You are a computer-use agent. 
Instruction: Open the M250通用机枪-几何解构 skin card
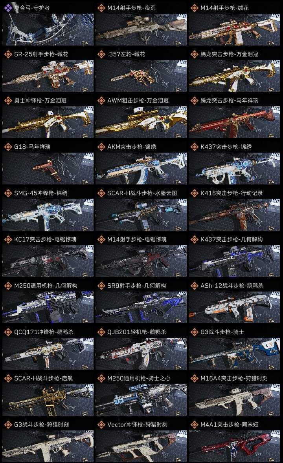click(x=48, y=303)
